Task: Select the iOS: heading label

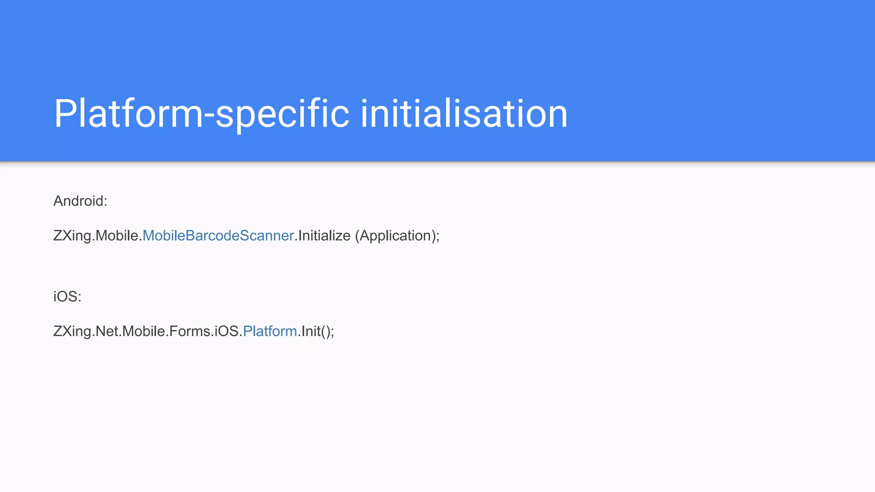Action: click(68, 296)
